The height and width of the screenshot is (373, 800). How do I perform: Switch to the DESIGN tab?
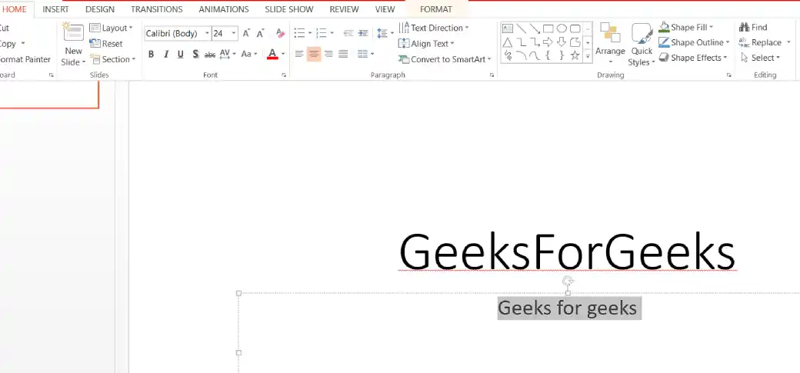100,9
